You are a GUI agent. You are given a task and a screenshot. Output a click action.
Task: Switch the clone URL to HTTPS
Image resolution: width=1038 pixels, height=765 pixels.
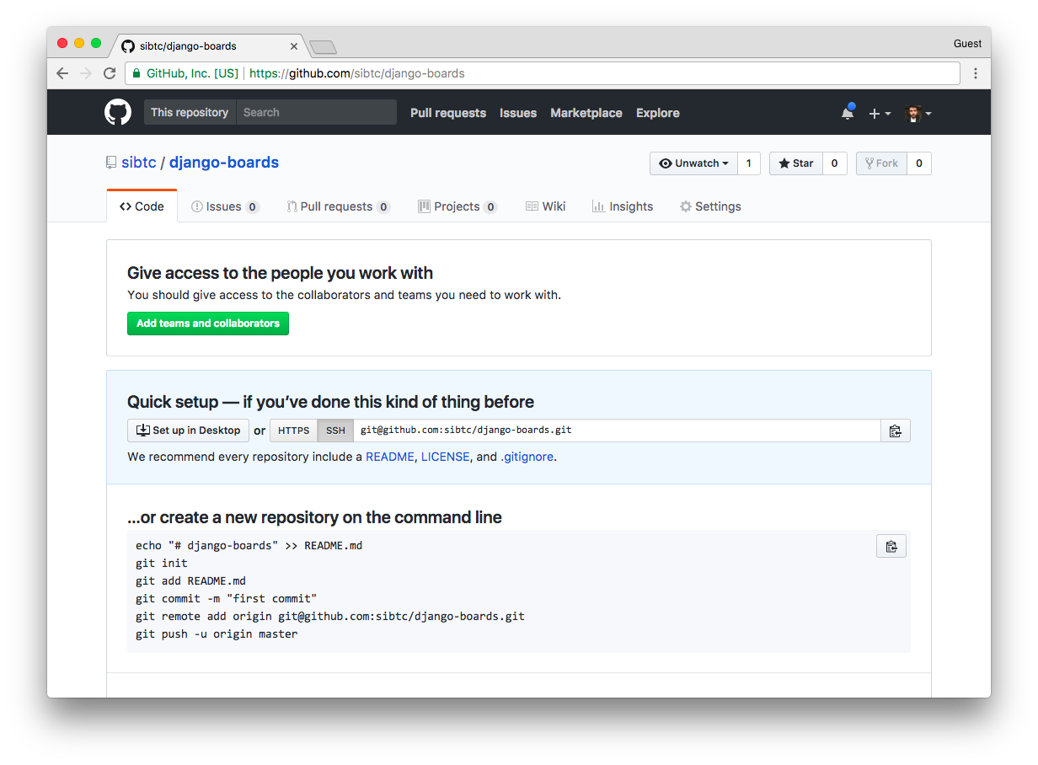[293, 431]
